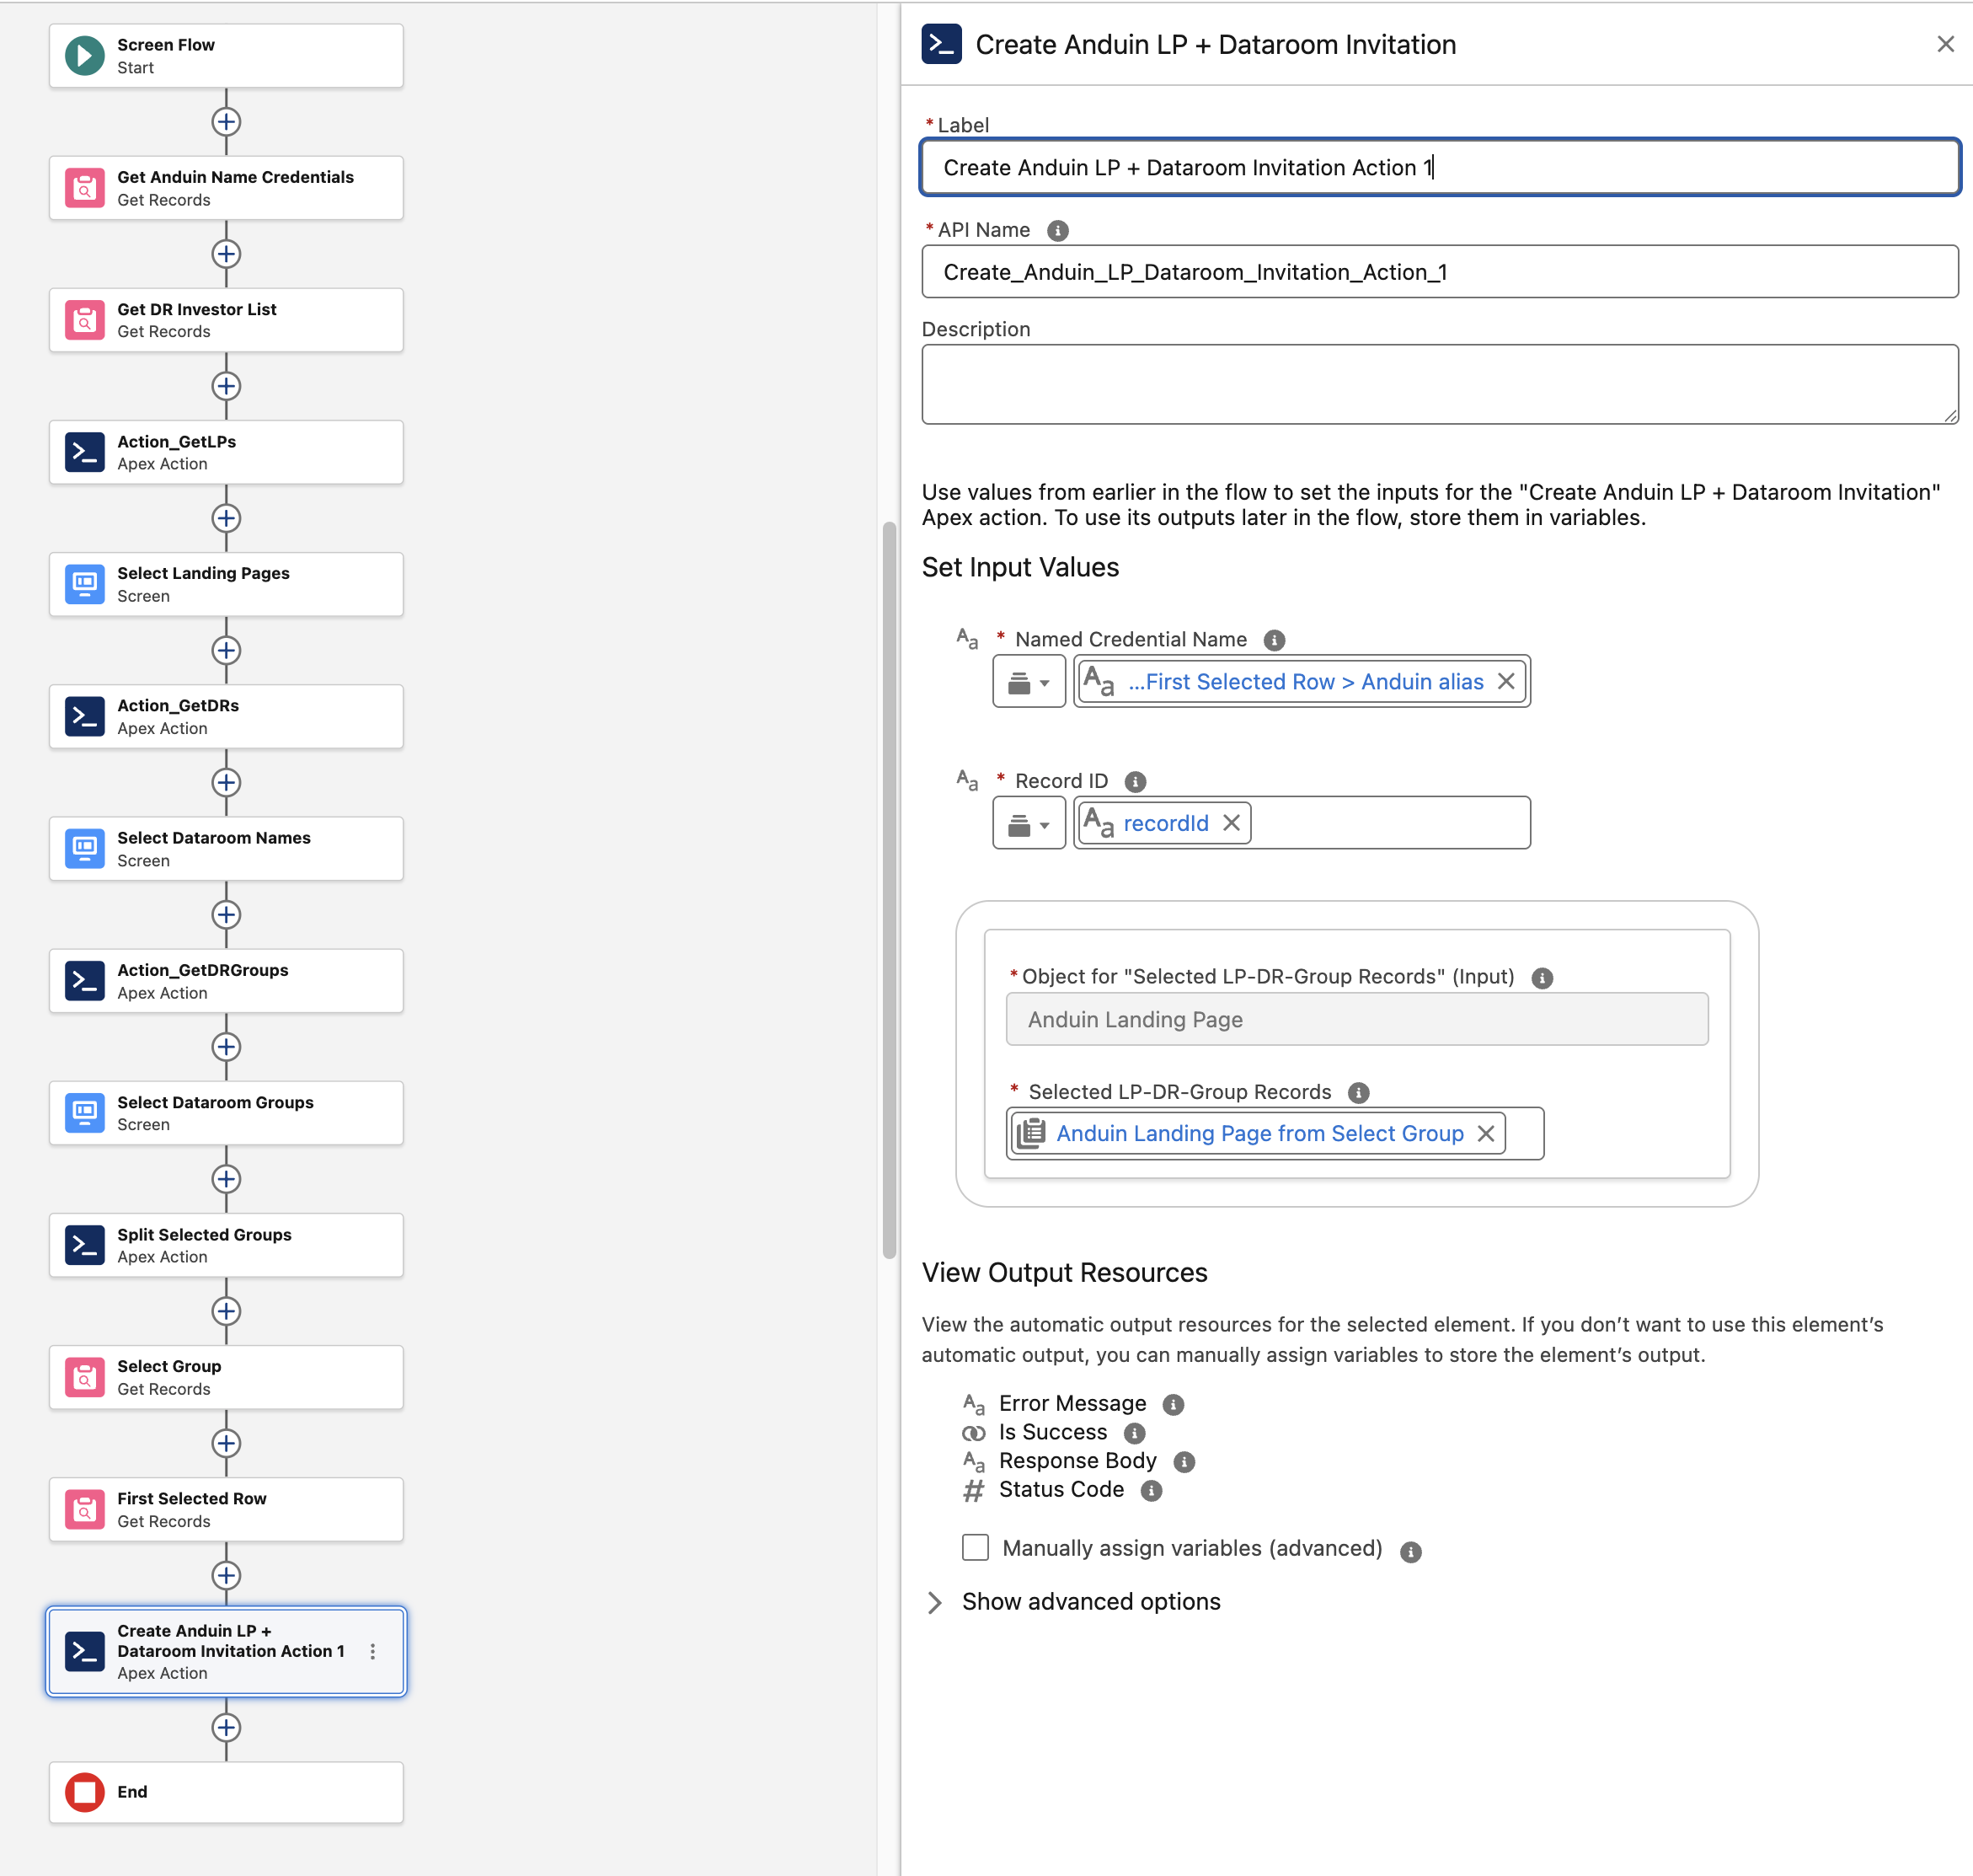Click the Screen Flow Start play icon
This screenshot has width=1973, height=1876.
[85, 56]
